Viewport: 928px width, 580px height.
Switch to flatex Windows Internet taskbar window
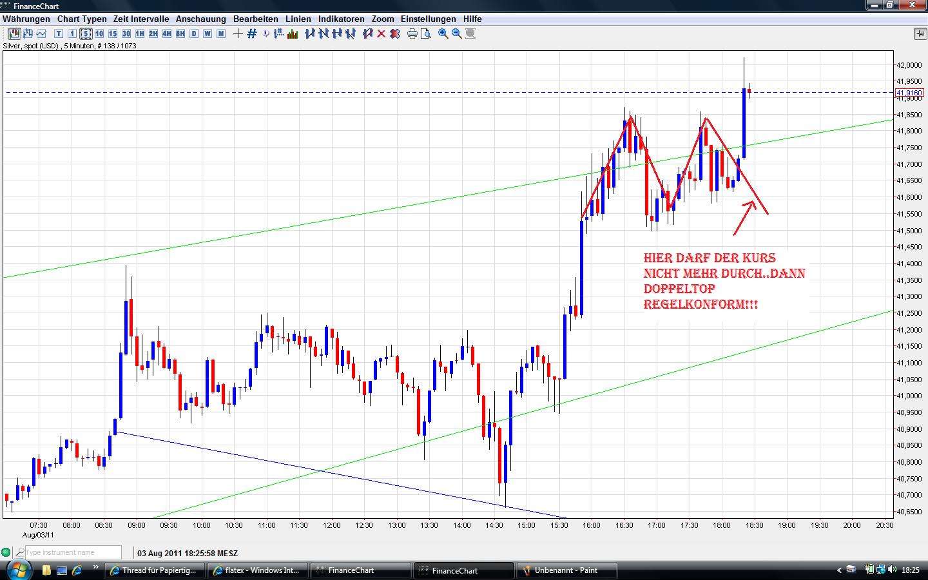[258, 570]
